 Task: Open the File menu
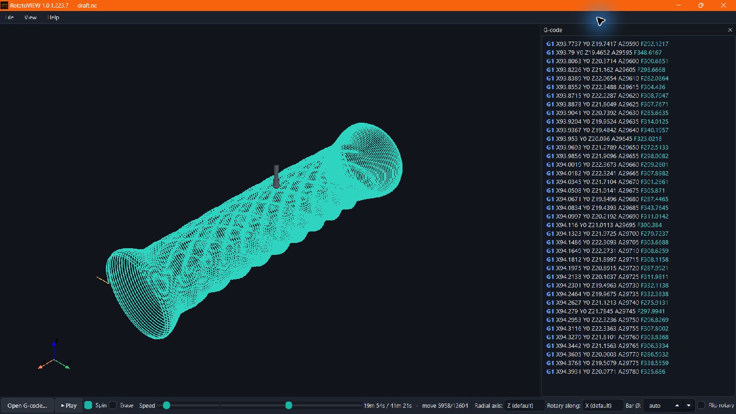[x=9, y=17]
